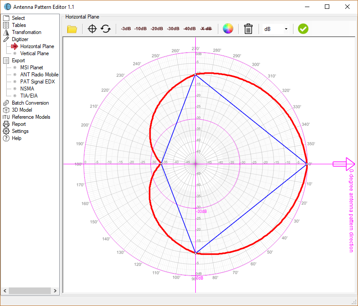358x306 pixels.
Task: Open the color picker wheel icon
Action: point(228,29)
